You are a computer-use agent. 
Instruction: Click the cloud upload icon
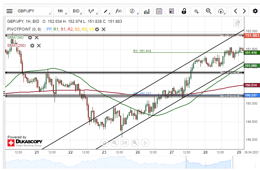point(221,11)
